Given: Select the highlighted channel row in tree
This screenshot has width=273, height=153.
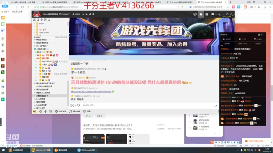Looking at the screenshot, I should 49,96.
